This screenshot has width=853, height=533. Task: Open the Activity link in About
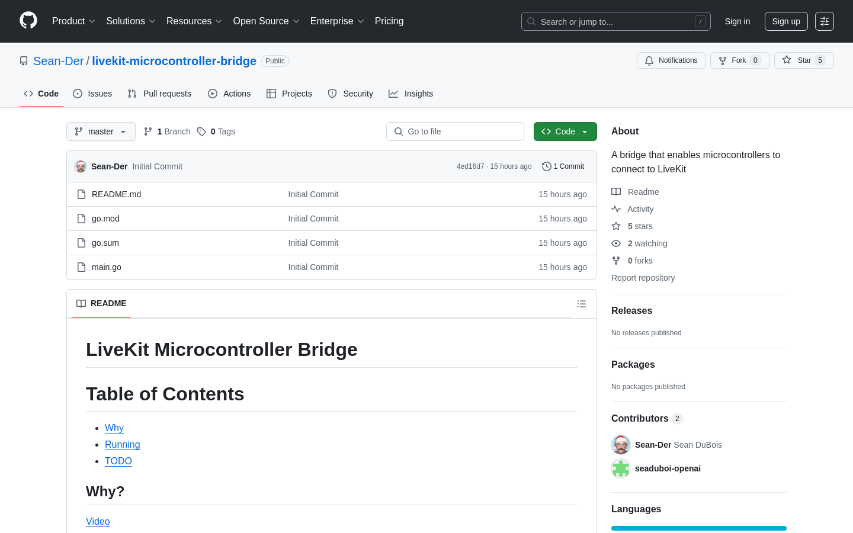tap(633, 209)
